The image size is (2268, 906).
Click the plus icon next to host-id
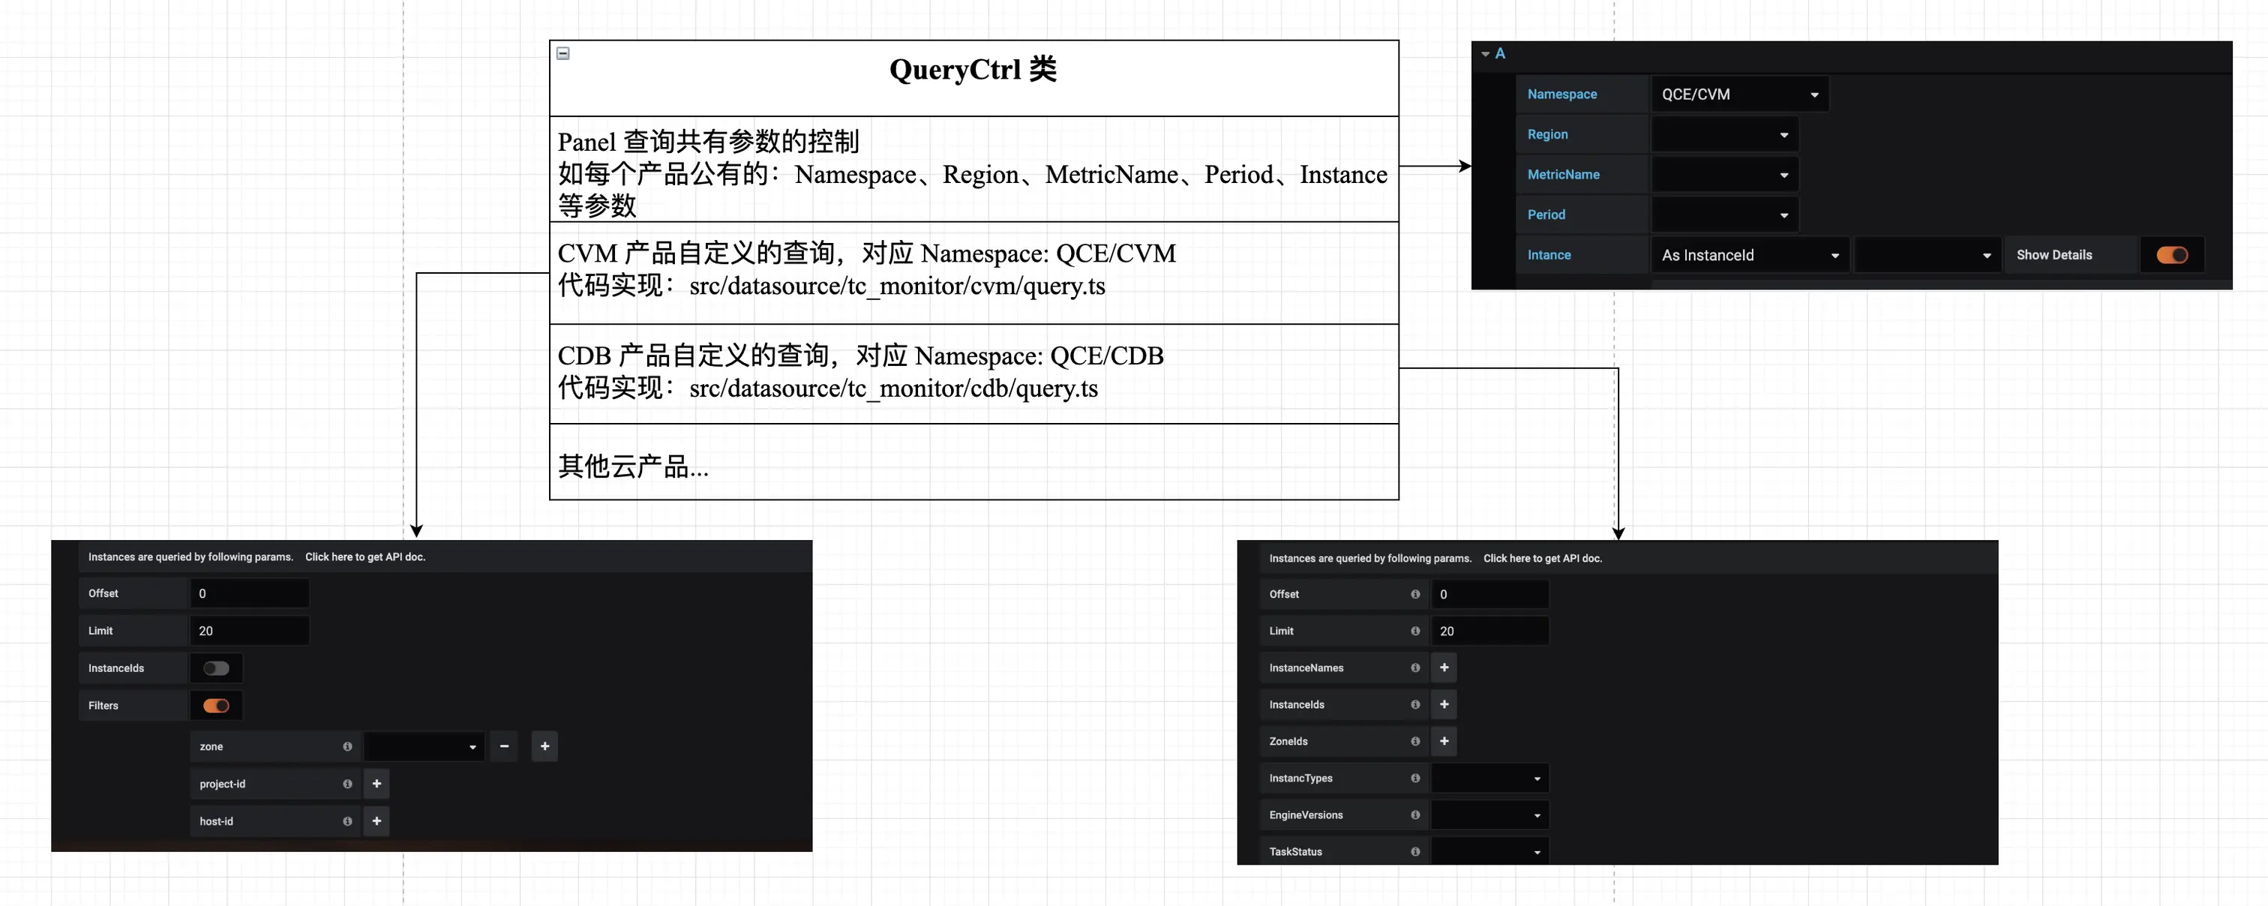click(x=376, y=820)
